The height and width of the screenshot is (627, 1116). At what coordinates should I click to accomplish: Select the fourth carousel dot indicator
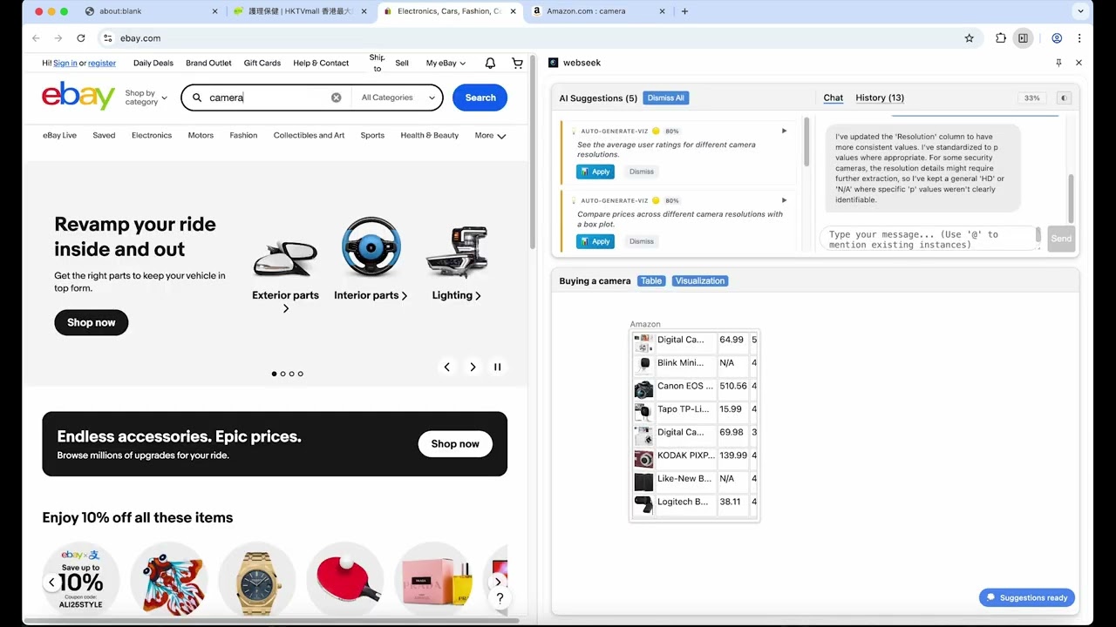(301, 374)
